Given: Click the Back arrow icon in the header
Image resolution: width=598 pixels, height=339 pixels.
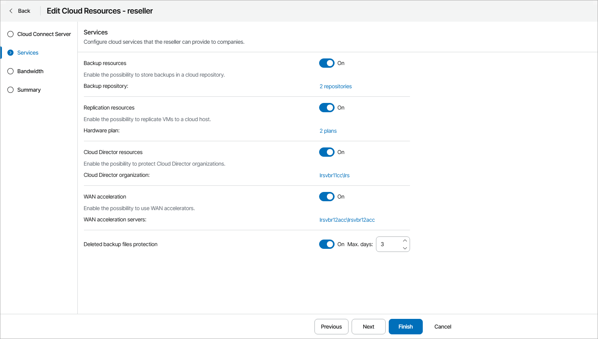Looking at the screenshot, I should tap(10, 11).
